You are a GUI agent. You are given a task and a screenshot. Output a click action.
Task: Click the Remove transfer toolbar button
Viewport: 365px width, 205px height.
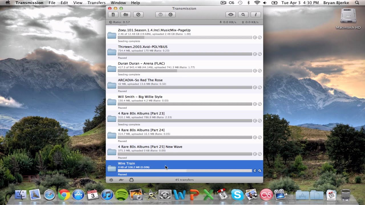[x=138, y=15]
